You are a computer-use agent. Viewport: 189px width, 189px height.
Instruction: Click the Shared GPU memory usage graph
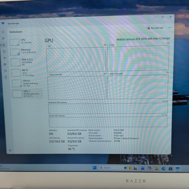click(108, 122)
